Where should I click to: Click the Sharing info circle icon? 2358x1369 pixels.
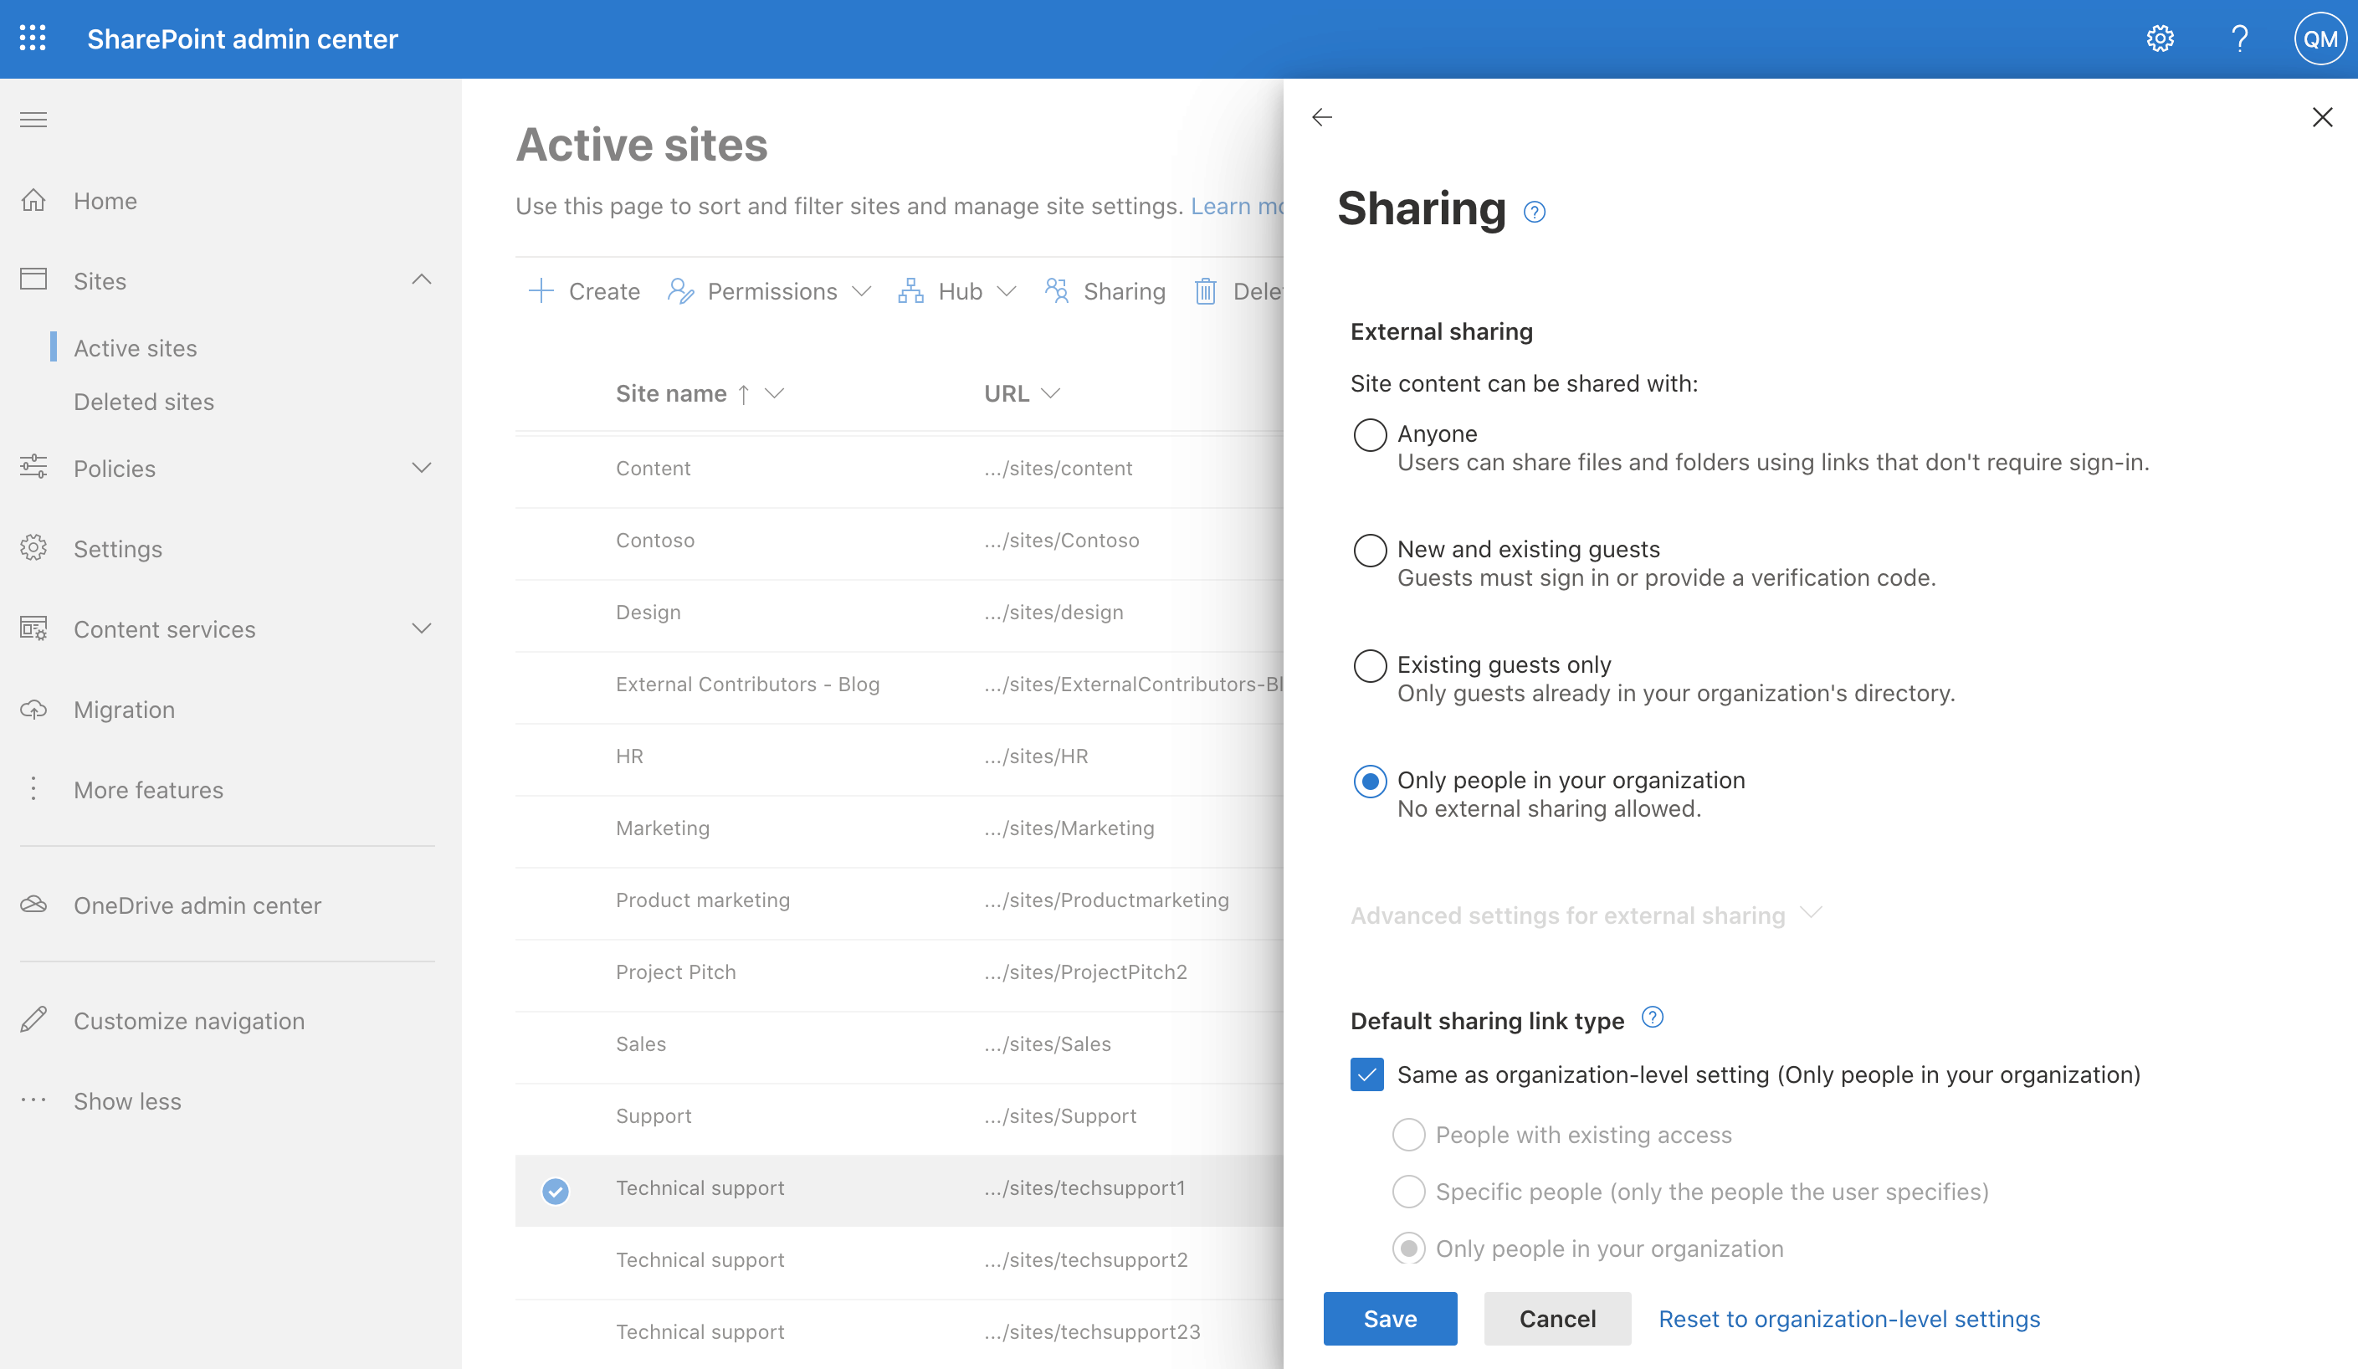click(x=1532, y=213)
